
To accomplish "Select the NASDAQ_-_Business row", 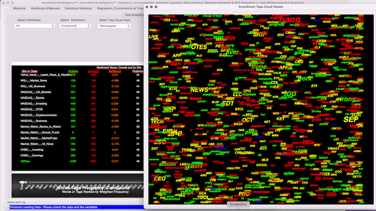I will pos(78,121).
